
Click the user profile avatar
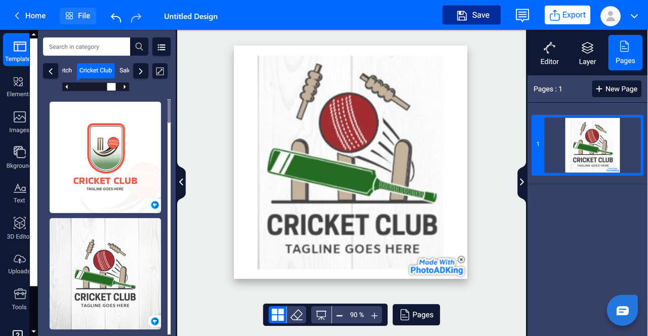(611, 16)
